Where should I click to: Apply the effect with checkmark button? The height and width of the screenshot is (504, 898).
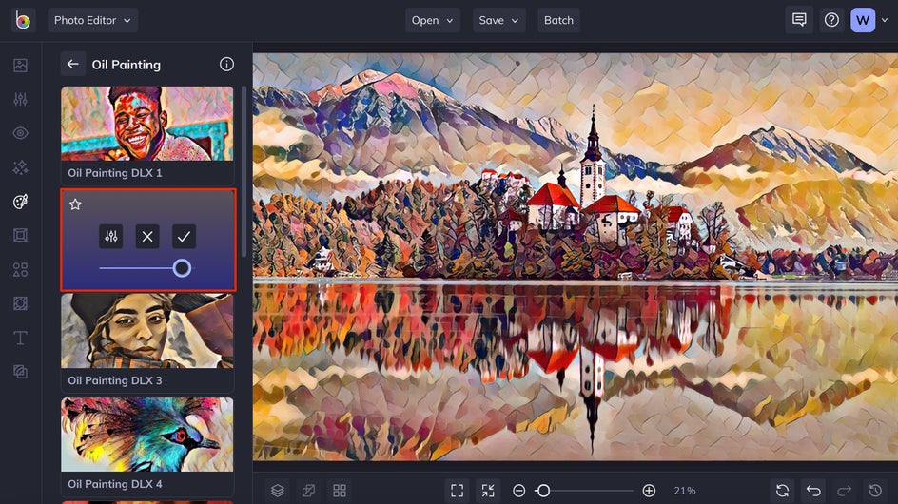(x=184, y=237)
